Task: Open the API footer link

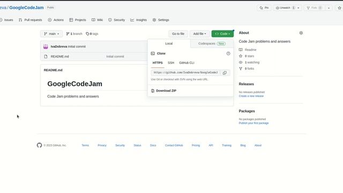Action: [x=211, y=145]
